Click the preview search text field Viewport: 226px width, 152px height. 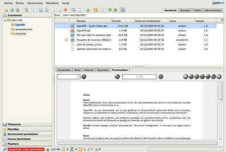(x=69, y=77)
